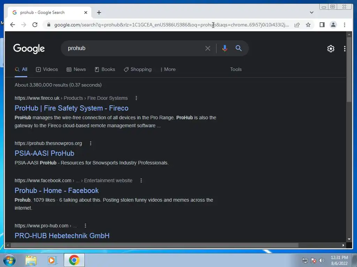The height and width of the screenshot is (267, 357).
Task: Open the Windows Start menu
Action: 9,260
